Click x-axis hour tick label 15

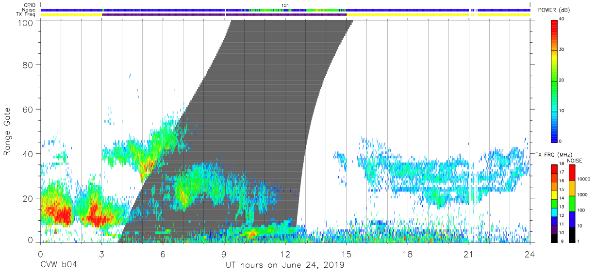click(346, 254)
